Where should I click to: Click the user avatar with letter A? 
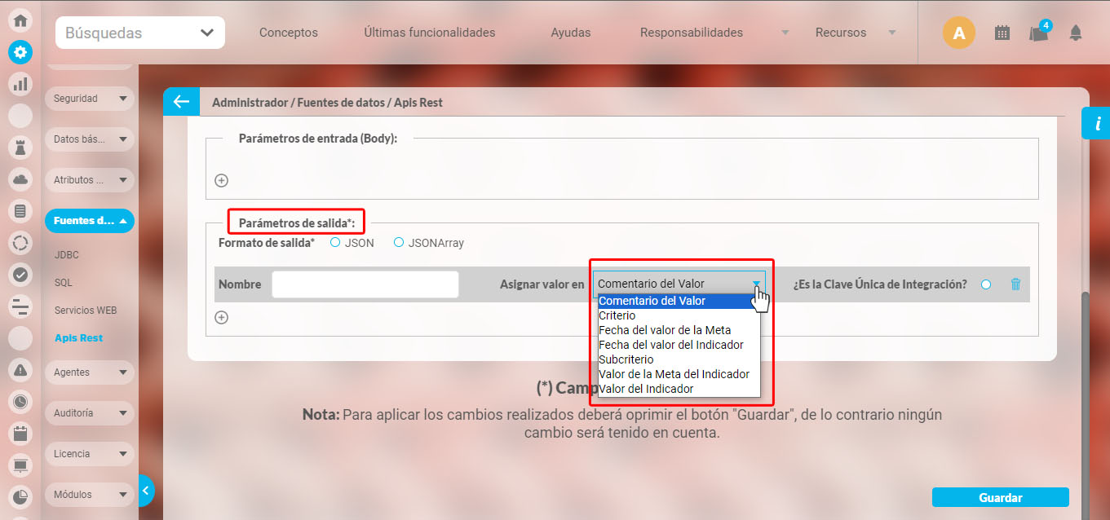click(958, 33)
